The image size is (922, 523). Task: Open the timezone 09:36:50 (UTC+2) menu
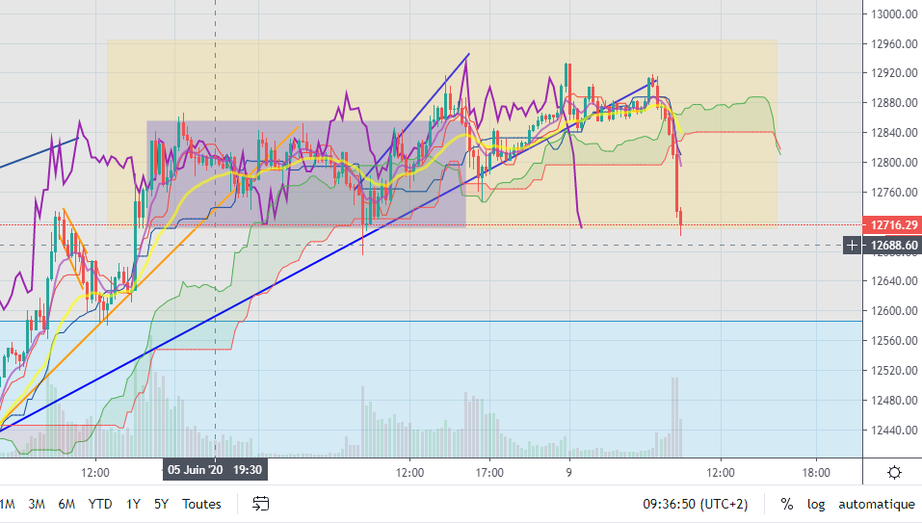(x=695, y=504)
